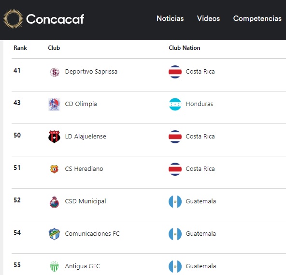Open the Videos menu item
The width and height of the screenshot is (286, 275).
209,18
